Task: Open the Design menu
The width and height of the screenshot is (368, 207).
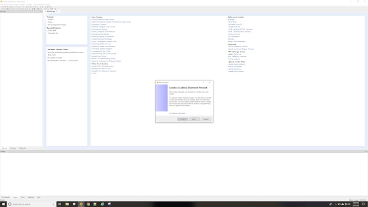Action: (22, 4)
